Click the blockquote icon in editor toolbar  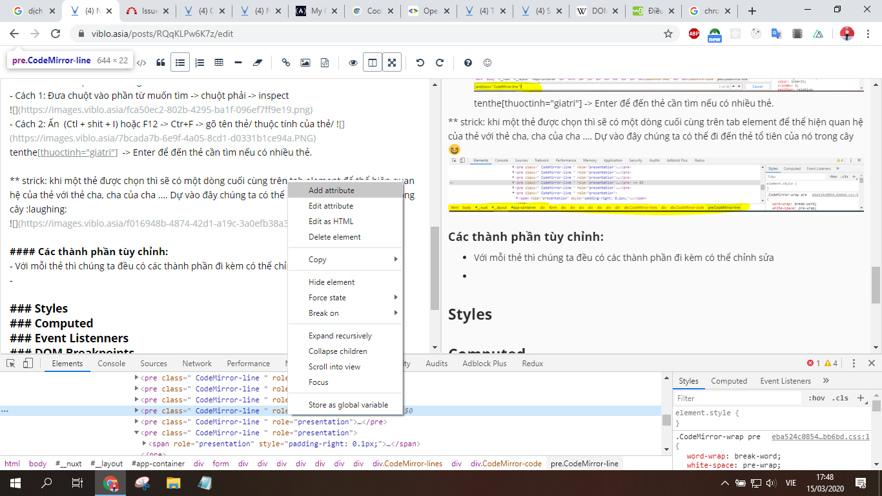[161, 63]
